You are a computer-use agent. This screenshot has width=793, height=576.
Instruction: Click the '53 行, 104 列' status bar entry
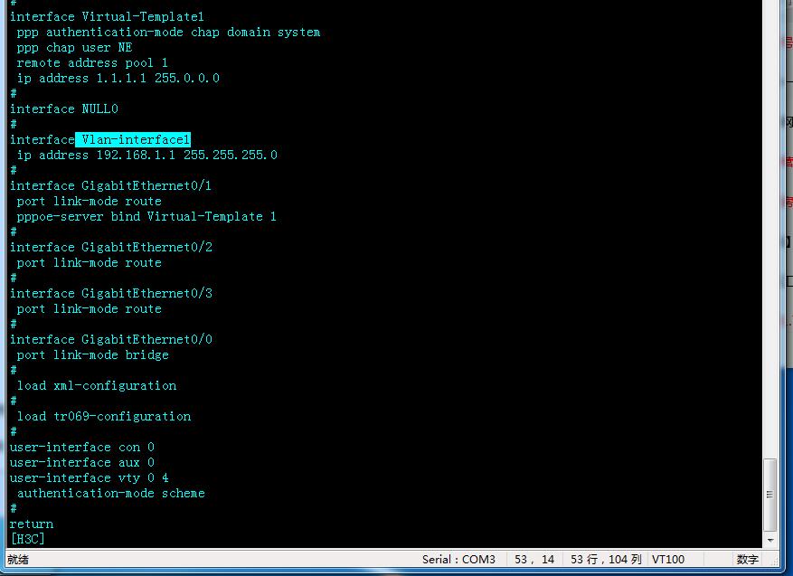(x=606, y=560)
